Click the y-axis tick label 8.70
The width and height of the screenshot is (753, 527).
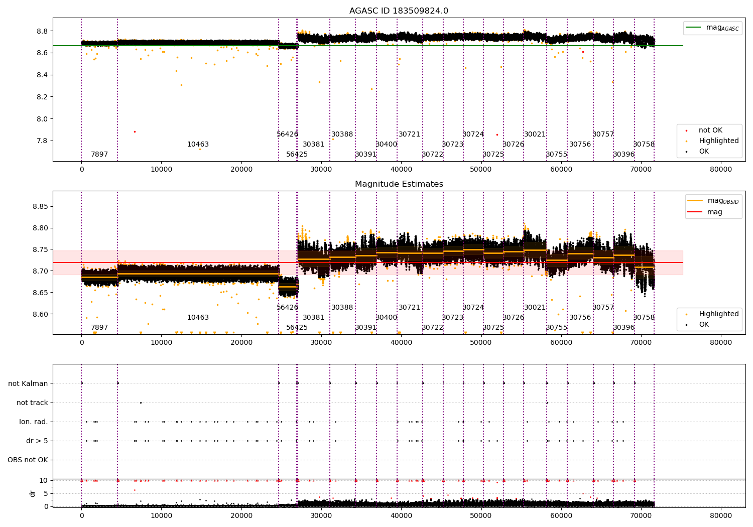(x=41, y=271)
